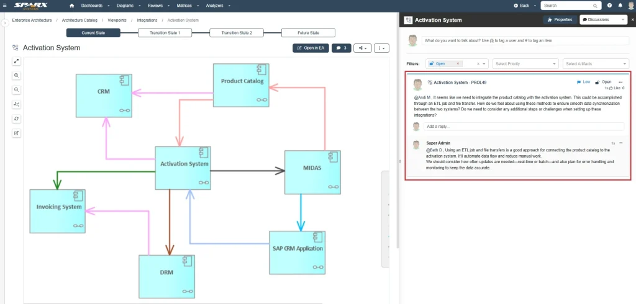Zoom in on the diagram

(x=17, y=76)
